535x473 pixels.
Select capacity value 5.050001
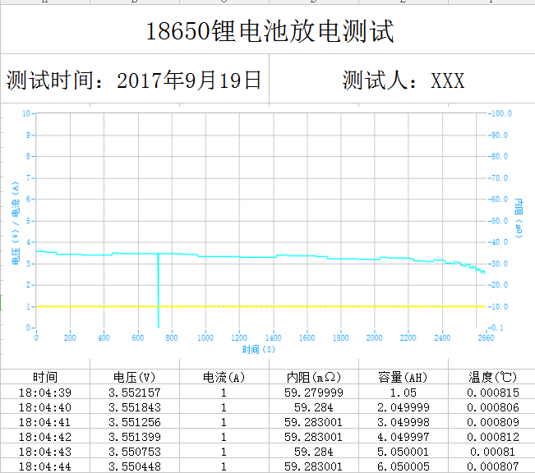click(403, 452)
